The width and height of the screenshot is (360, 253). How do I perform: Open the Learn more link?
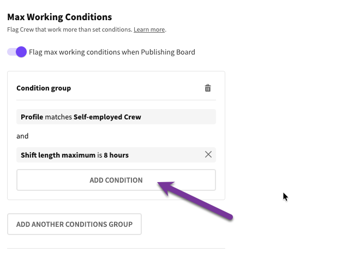tap(149, 29)
